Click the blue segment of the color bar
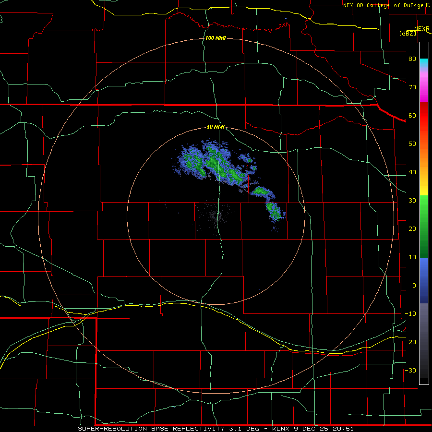 coord(424,280)
